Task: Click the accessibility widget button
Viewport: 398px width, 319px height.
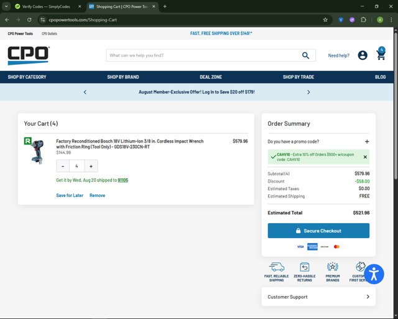Action: tap(374, 274)
